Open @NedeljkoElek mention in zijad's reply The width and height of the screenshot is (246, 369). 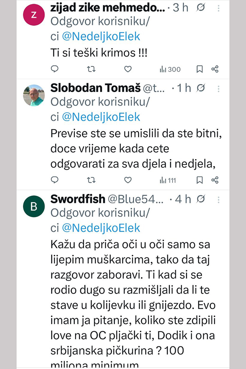(x=101, y=36)
